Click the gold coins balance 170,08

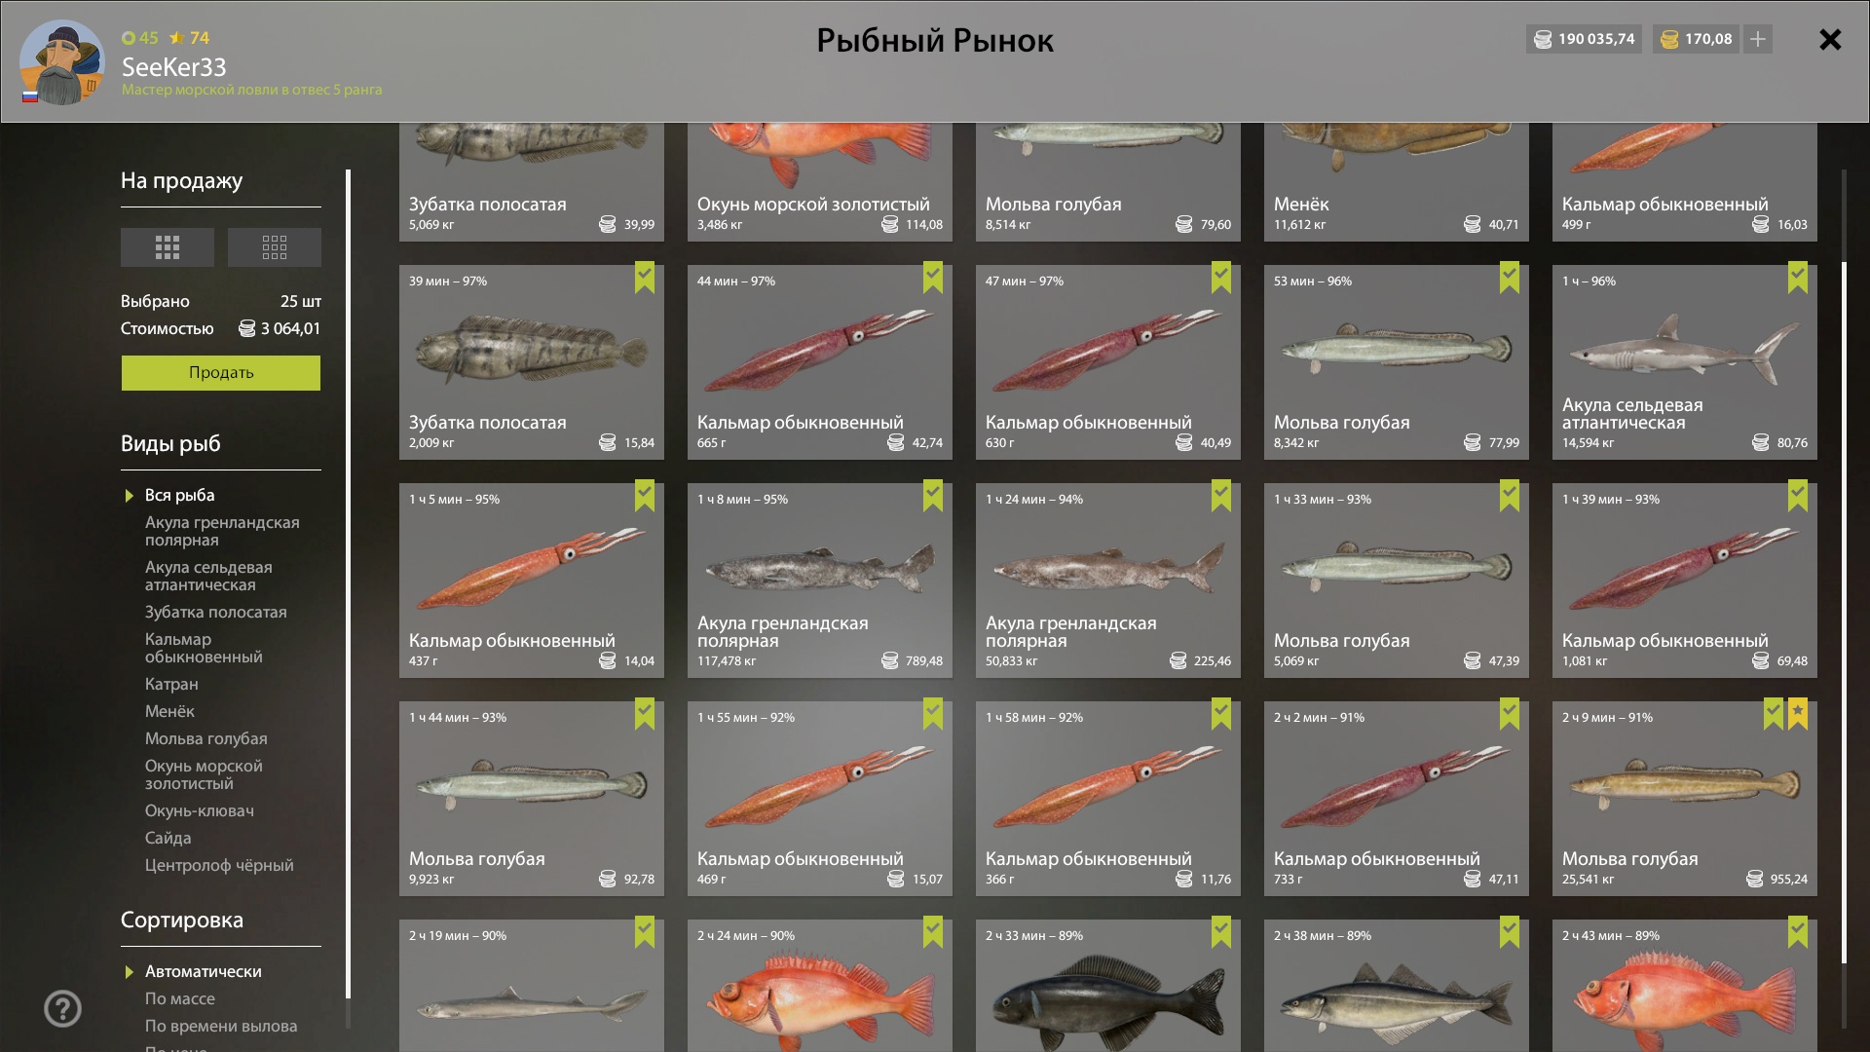click(1697, 39)
